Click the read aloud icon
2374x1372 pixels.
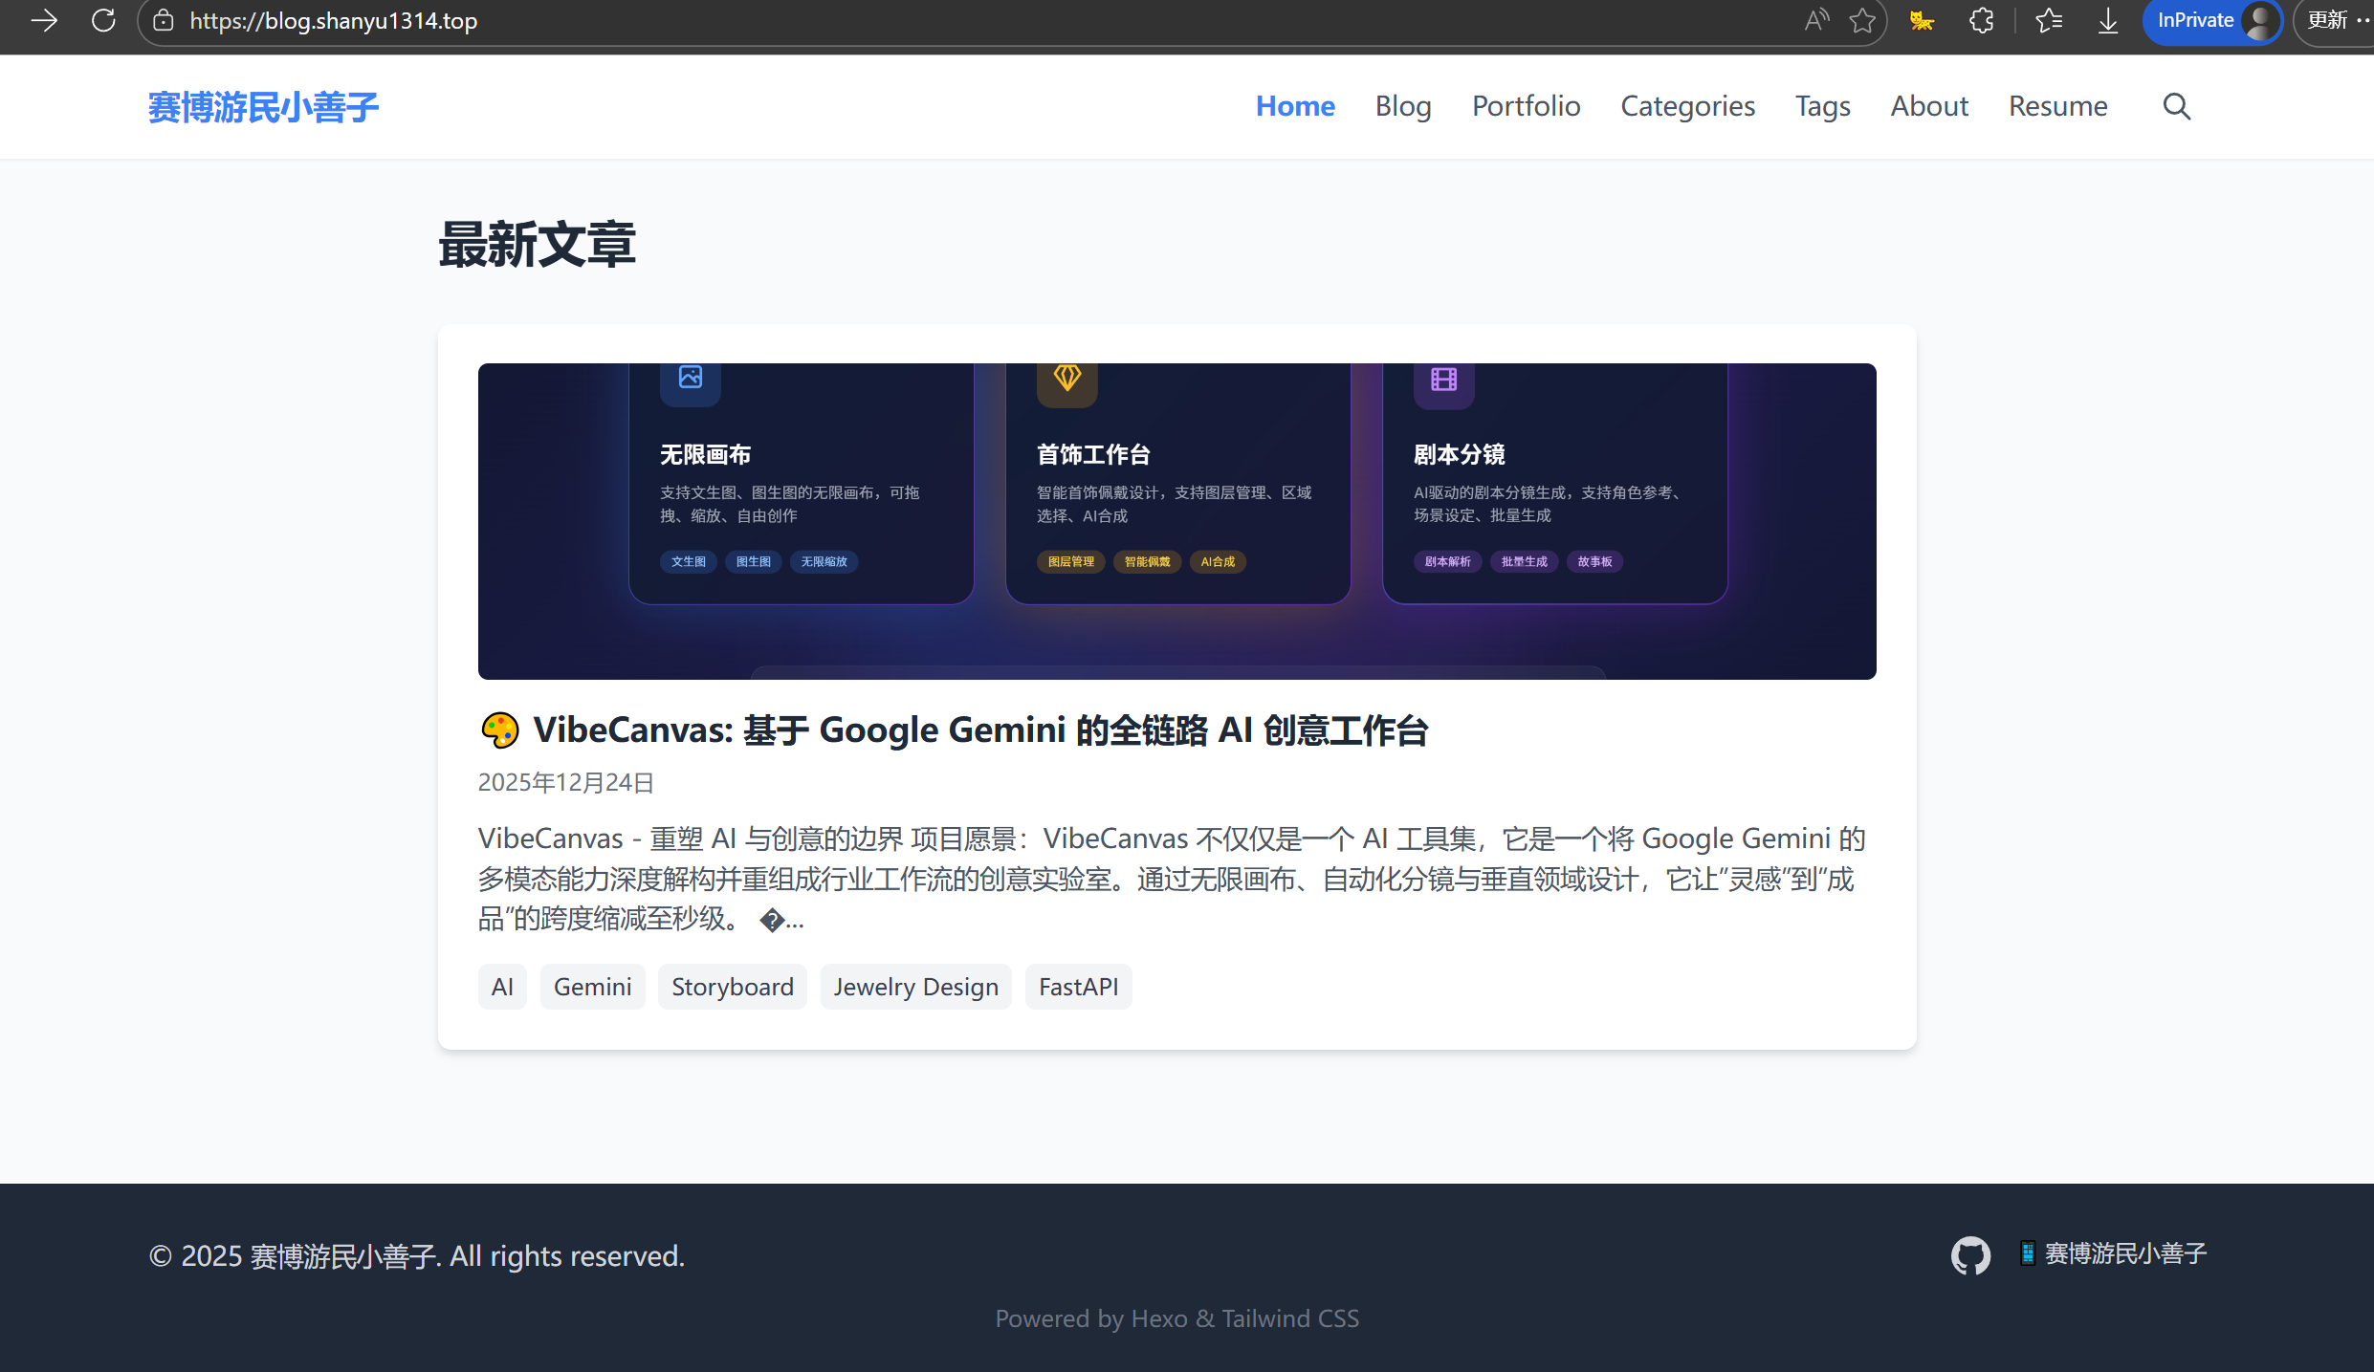[x=1815, y=21]
